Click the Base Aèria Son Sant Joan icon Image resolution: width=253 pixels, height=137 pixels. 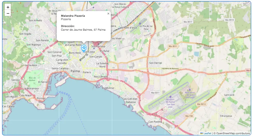(x=190, y=90)
